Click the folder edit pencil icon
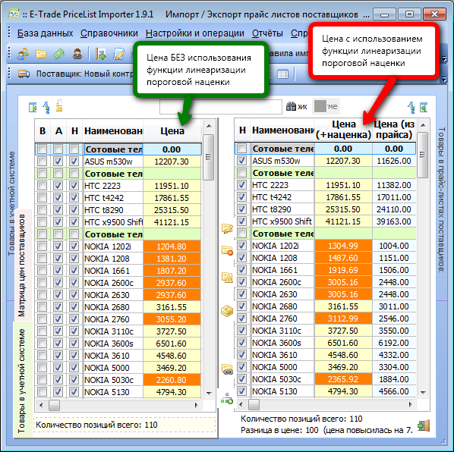 coord(227,228)
